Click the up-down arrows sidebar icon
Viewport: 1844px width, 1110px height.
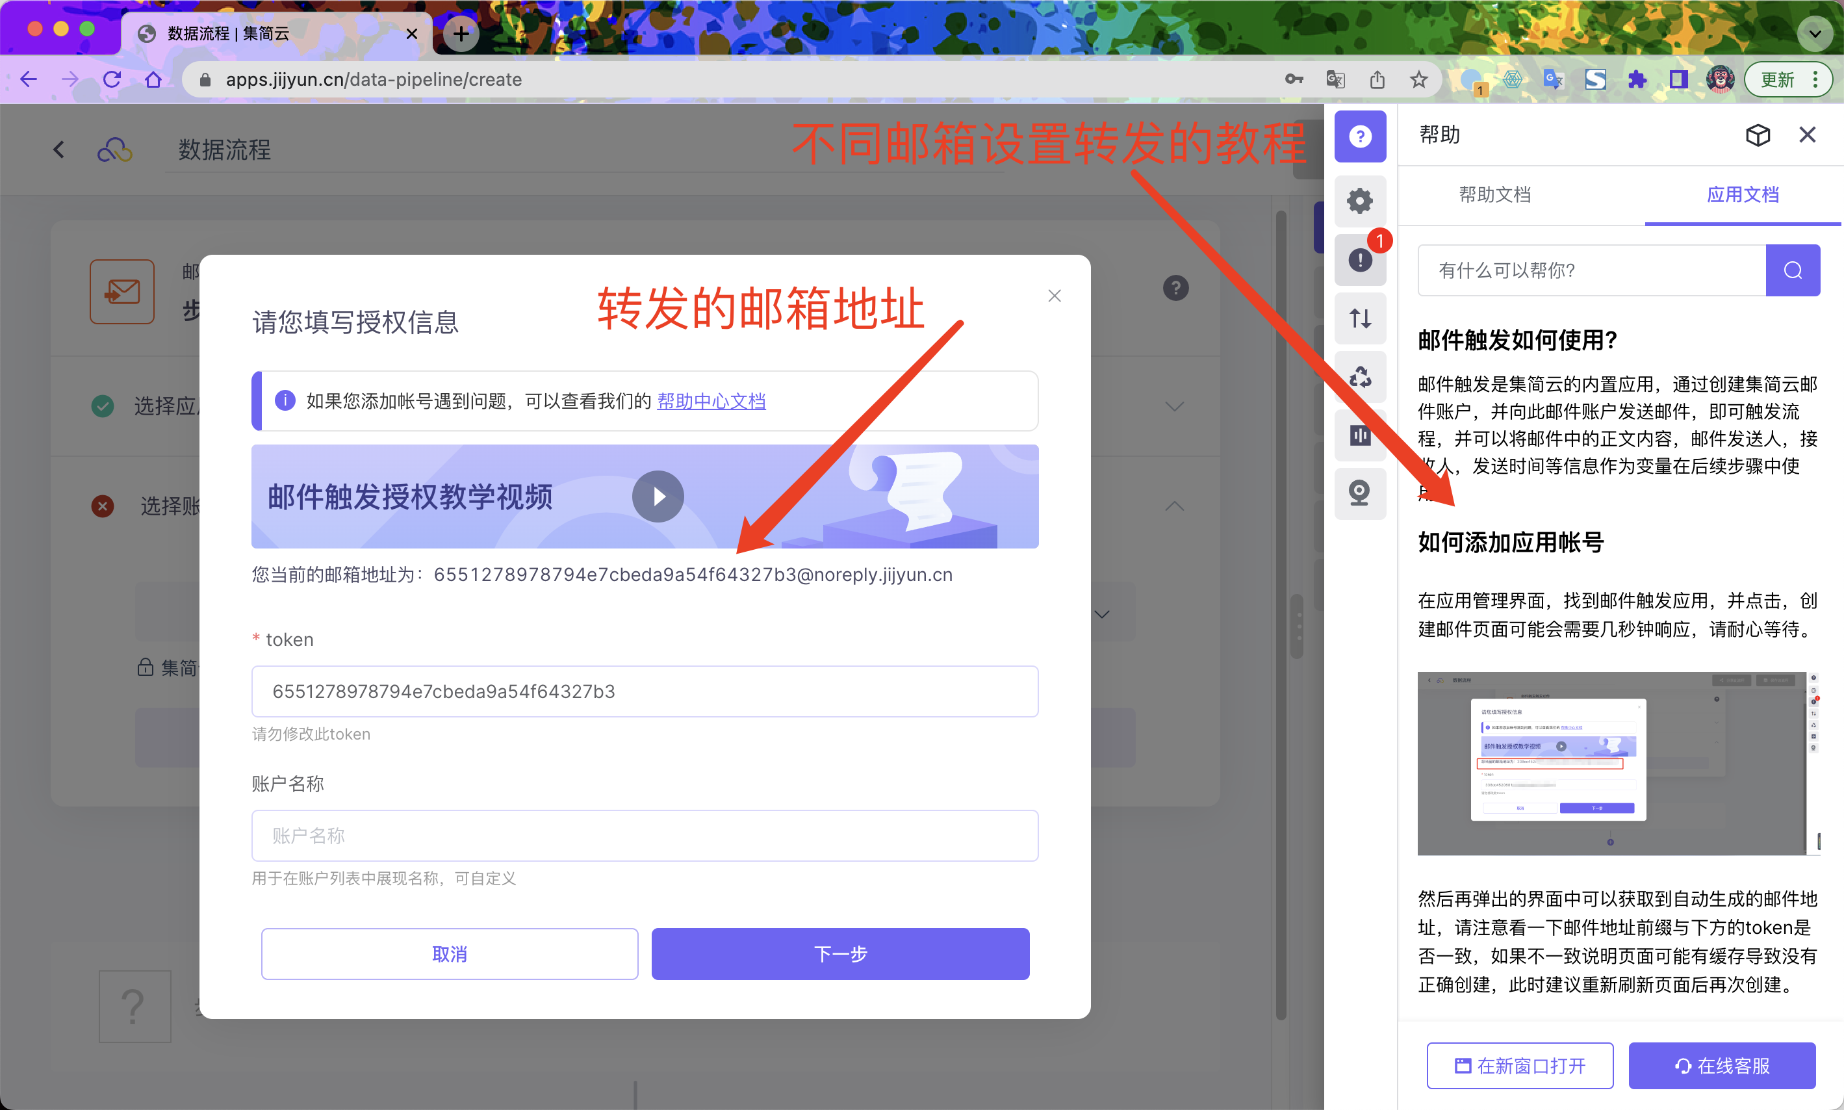tap(1359, 318)
